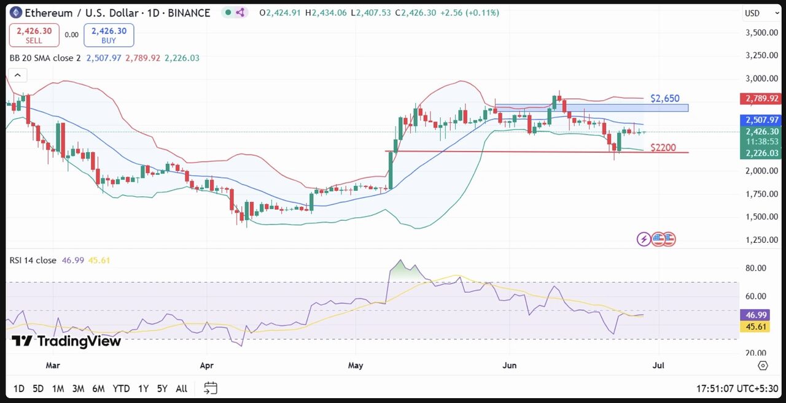
Task: Select the 5D time range
Action: [38, 388]
